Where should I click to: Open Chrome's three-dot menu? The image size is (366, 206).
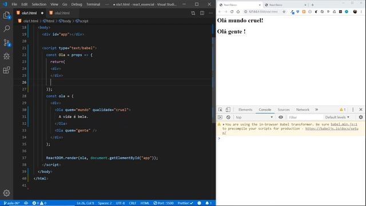(x=361, y=11)
